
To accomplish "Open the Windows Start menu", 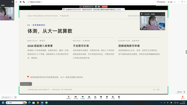I will coord(3,103).
